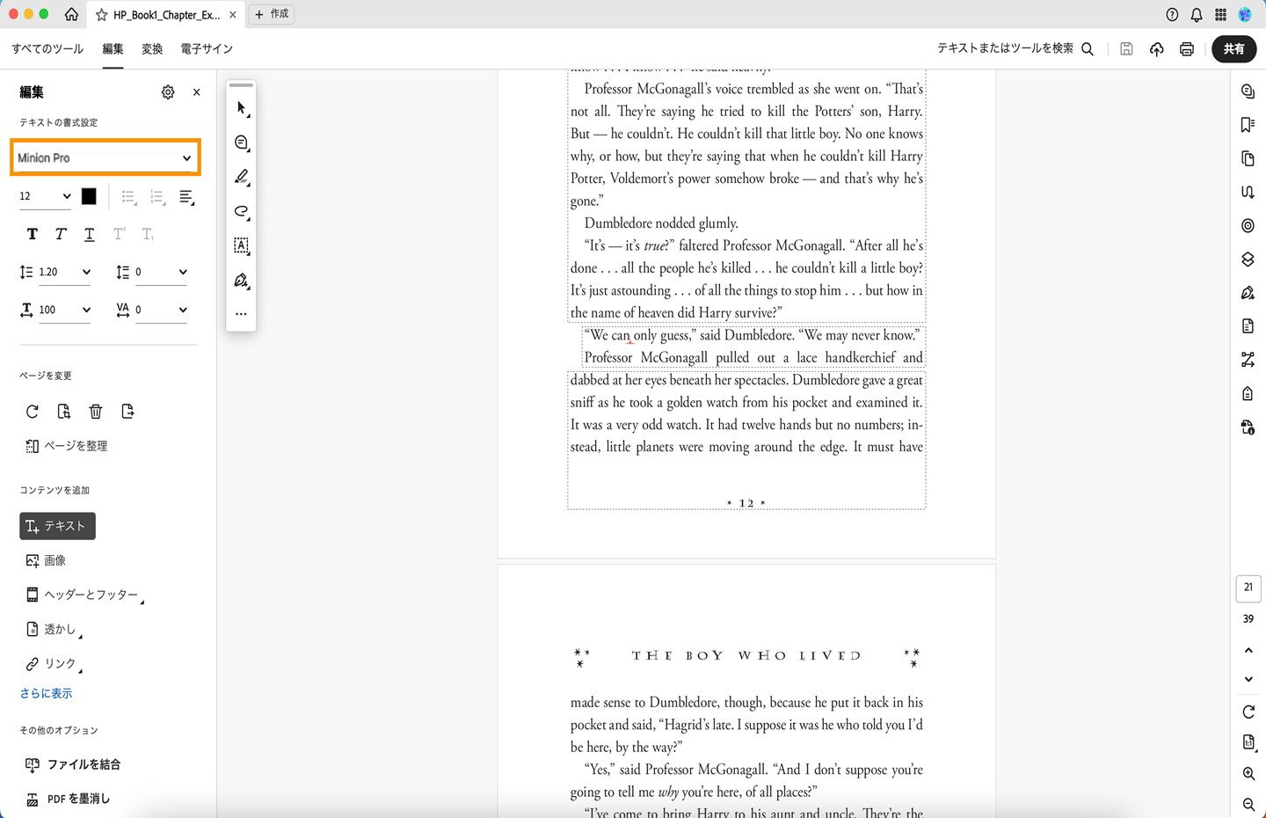The width and height of the screenshot is (1266, 818).
Task: Switch to the 編集 tab
Action: coord(113,49)
